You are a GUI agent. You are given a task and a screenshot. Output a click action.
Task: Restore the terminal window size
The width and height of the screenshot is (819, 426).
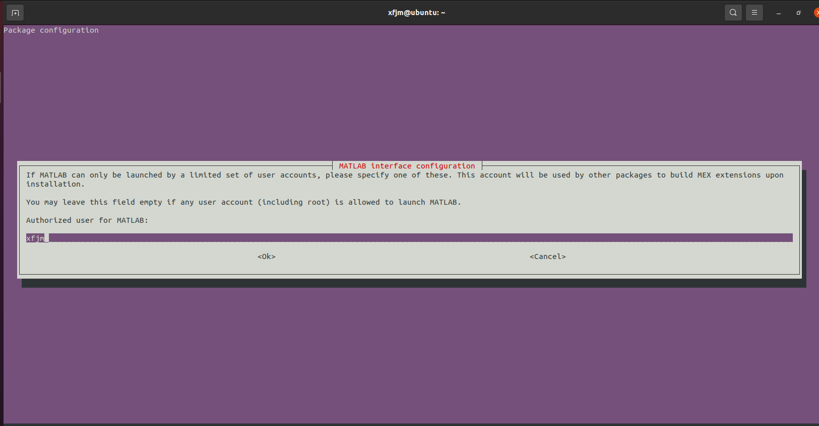[x=798, y=13]
